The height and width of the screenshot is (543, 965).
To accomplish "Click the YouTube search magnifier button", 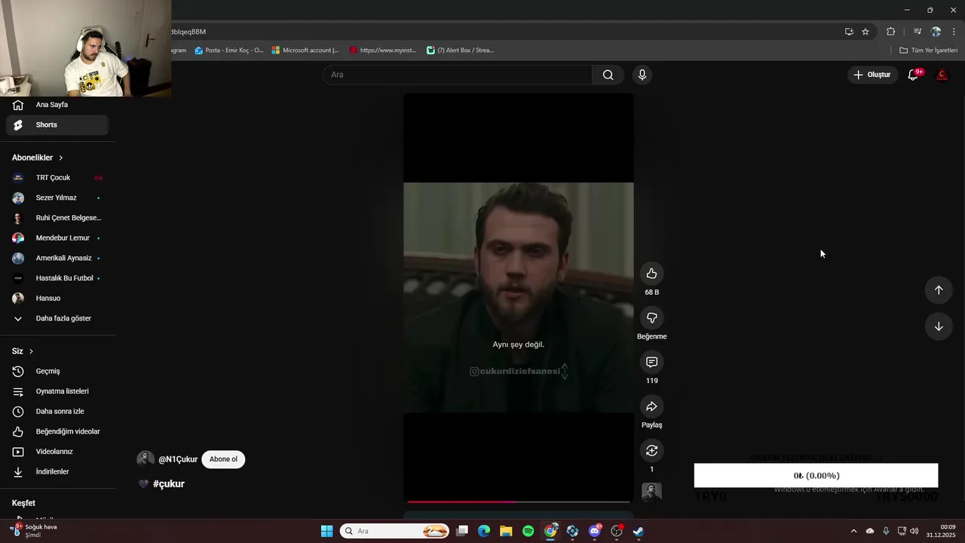I will 608,75.
